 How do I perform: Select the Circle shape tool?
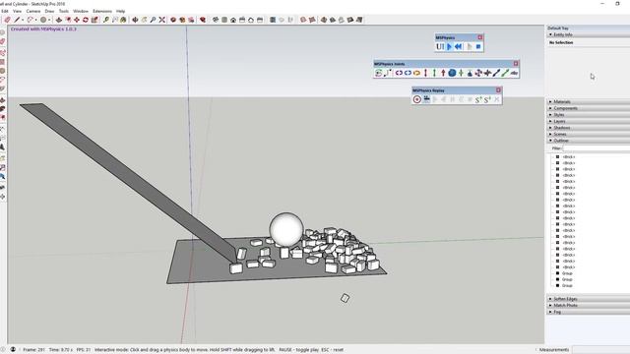click(x=43, y=20)
